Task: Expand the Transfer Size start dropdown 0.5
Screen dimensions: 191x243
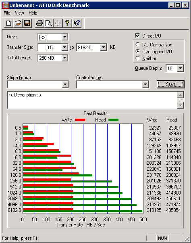Action: (64, 47)
